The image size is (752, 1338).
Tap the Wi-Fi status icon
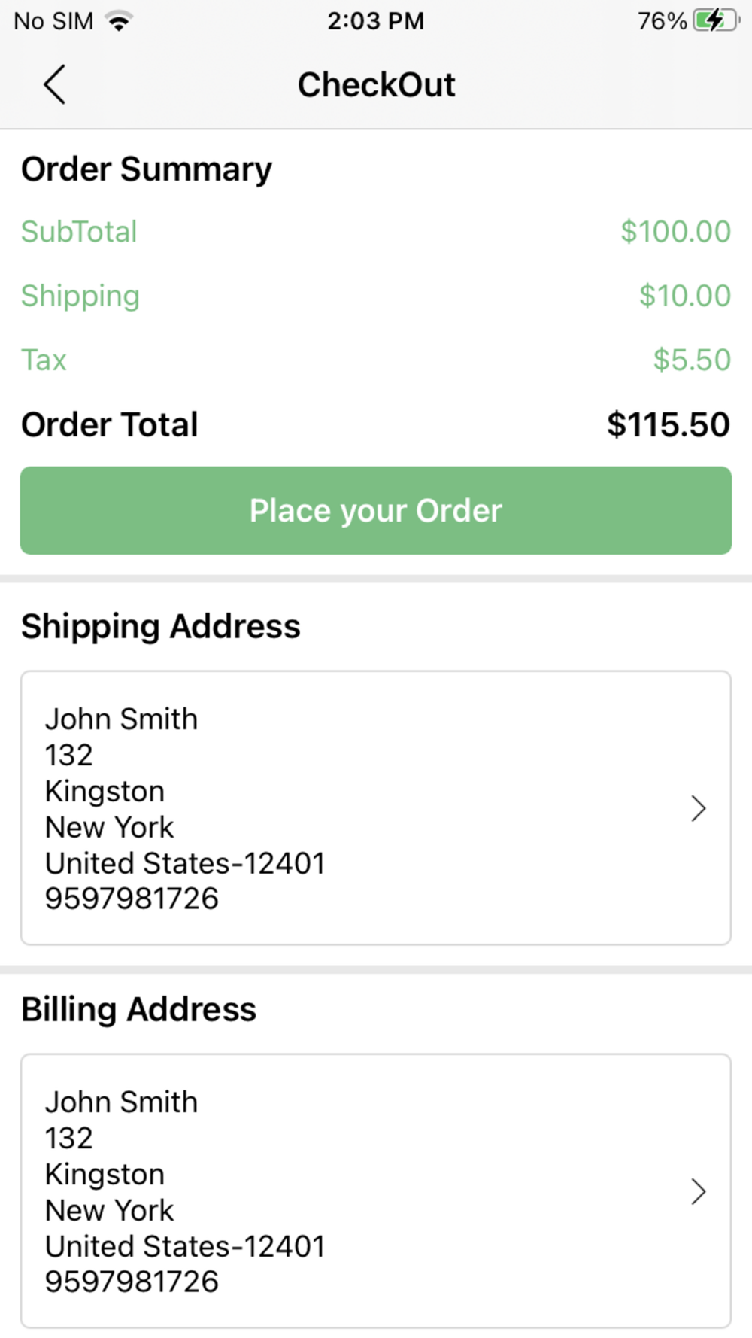pyautogui.click(x=120, y=21)
